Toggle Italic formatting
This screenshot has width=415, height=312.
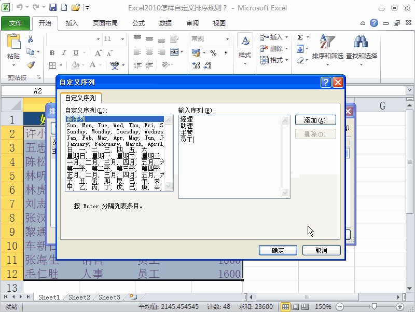tap(64, 53)
